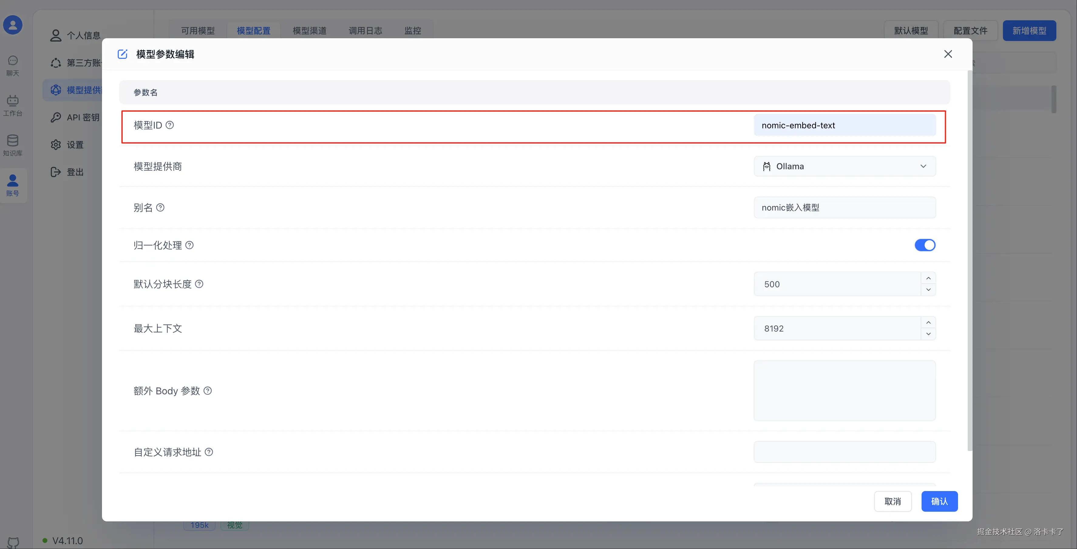Screen dimensions: 1077x549
Task: Click the 取消 cancel button
Action: 893,501
